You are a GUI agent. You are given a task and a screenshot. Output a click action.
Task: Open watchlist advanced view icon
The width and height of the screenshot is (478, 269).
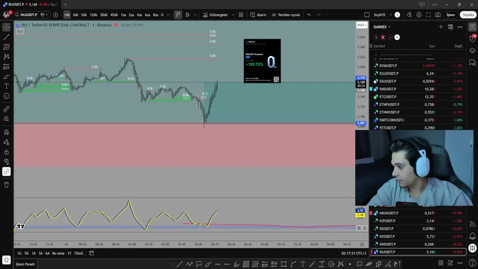pyautogui.click(x=450, y=27)
